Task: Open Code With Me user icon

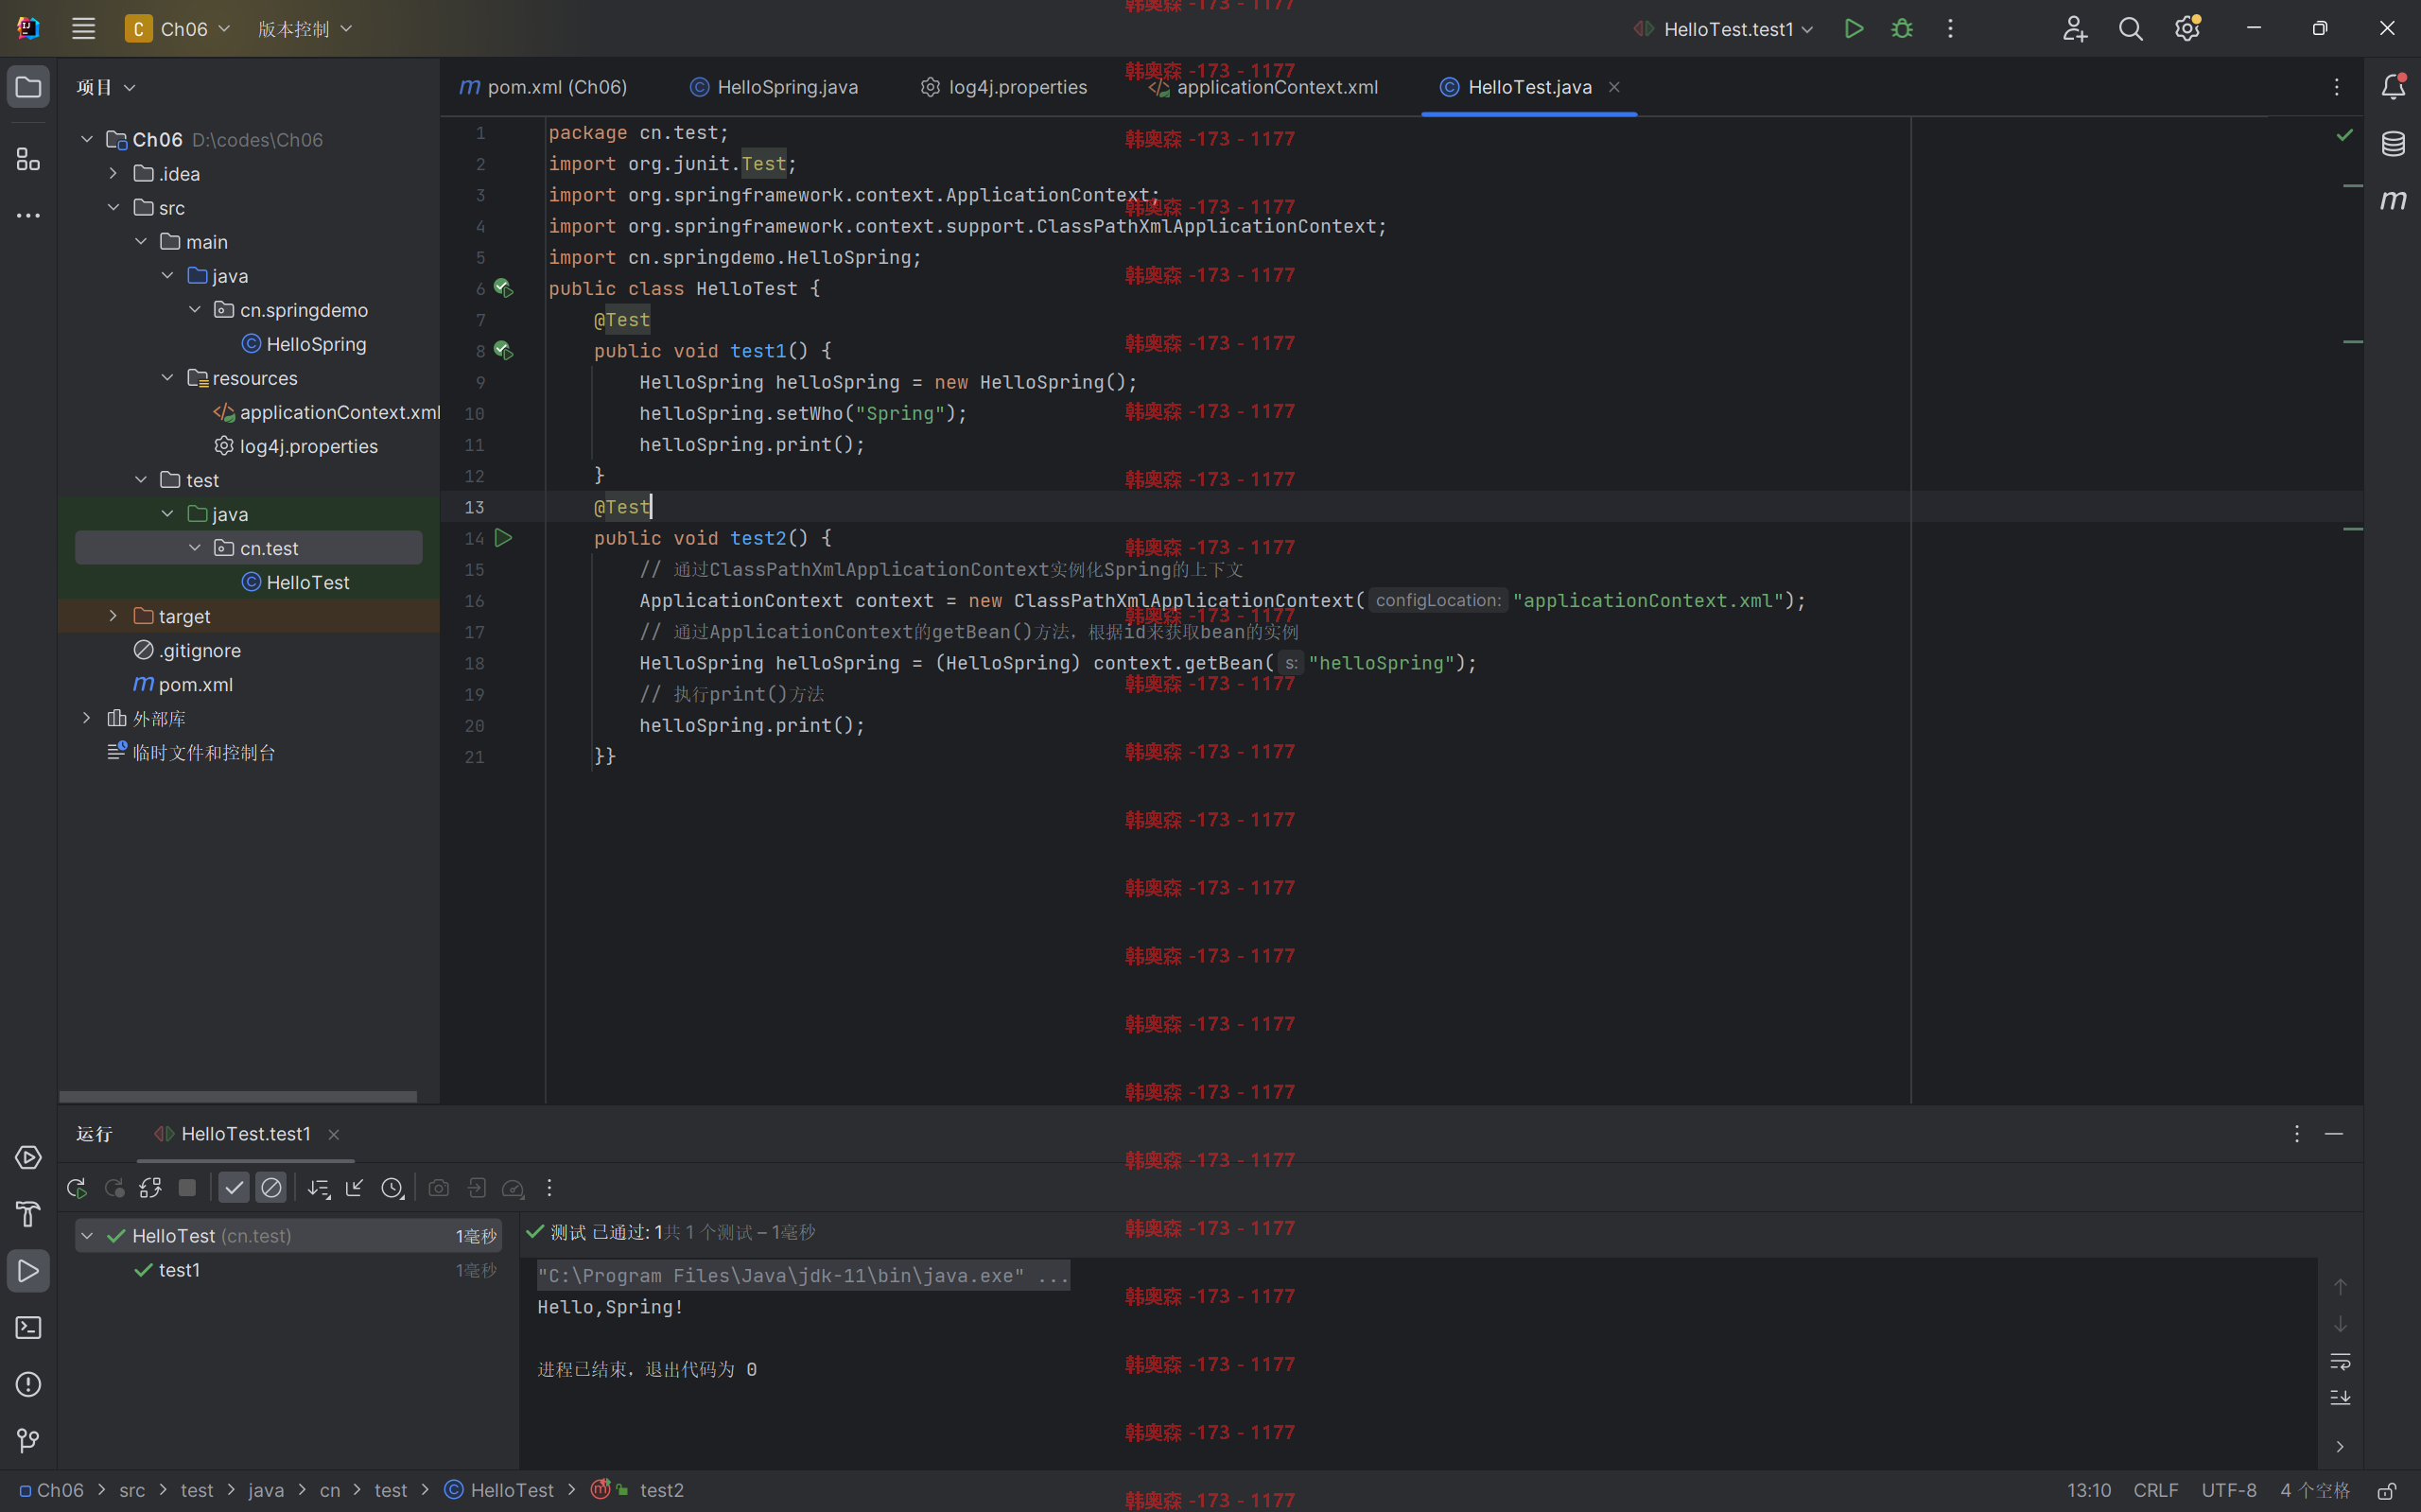Action: coord(2074,29)
